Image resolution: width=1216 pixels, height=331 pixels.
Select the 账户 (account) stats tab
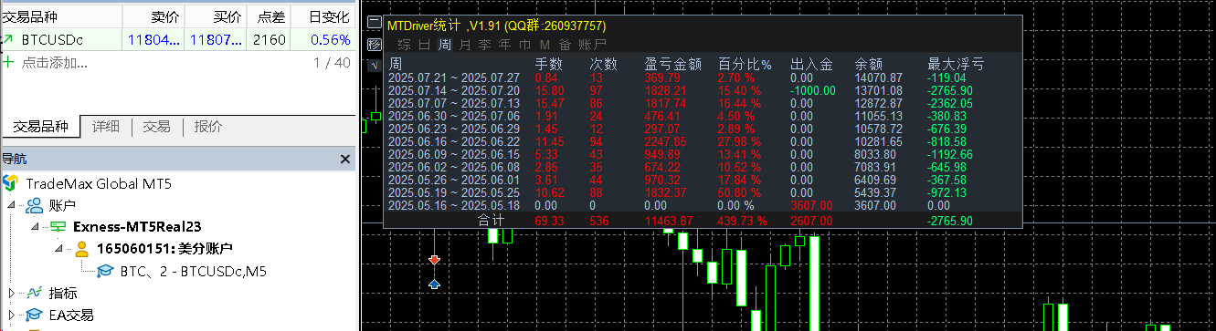coord(592,44)
